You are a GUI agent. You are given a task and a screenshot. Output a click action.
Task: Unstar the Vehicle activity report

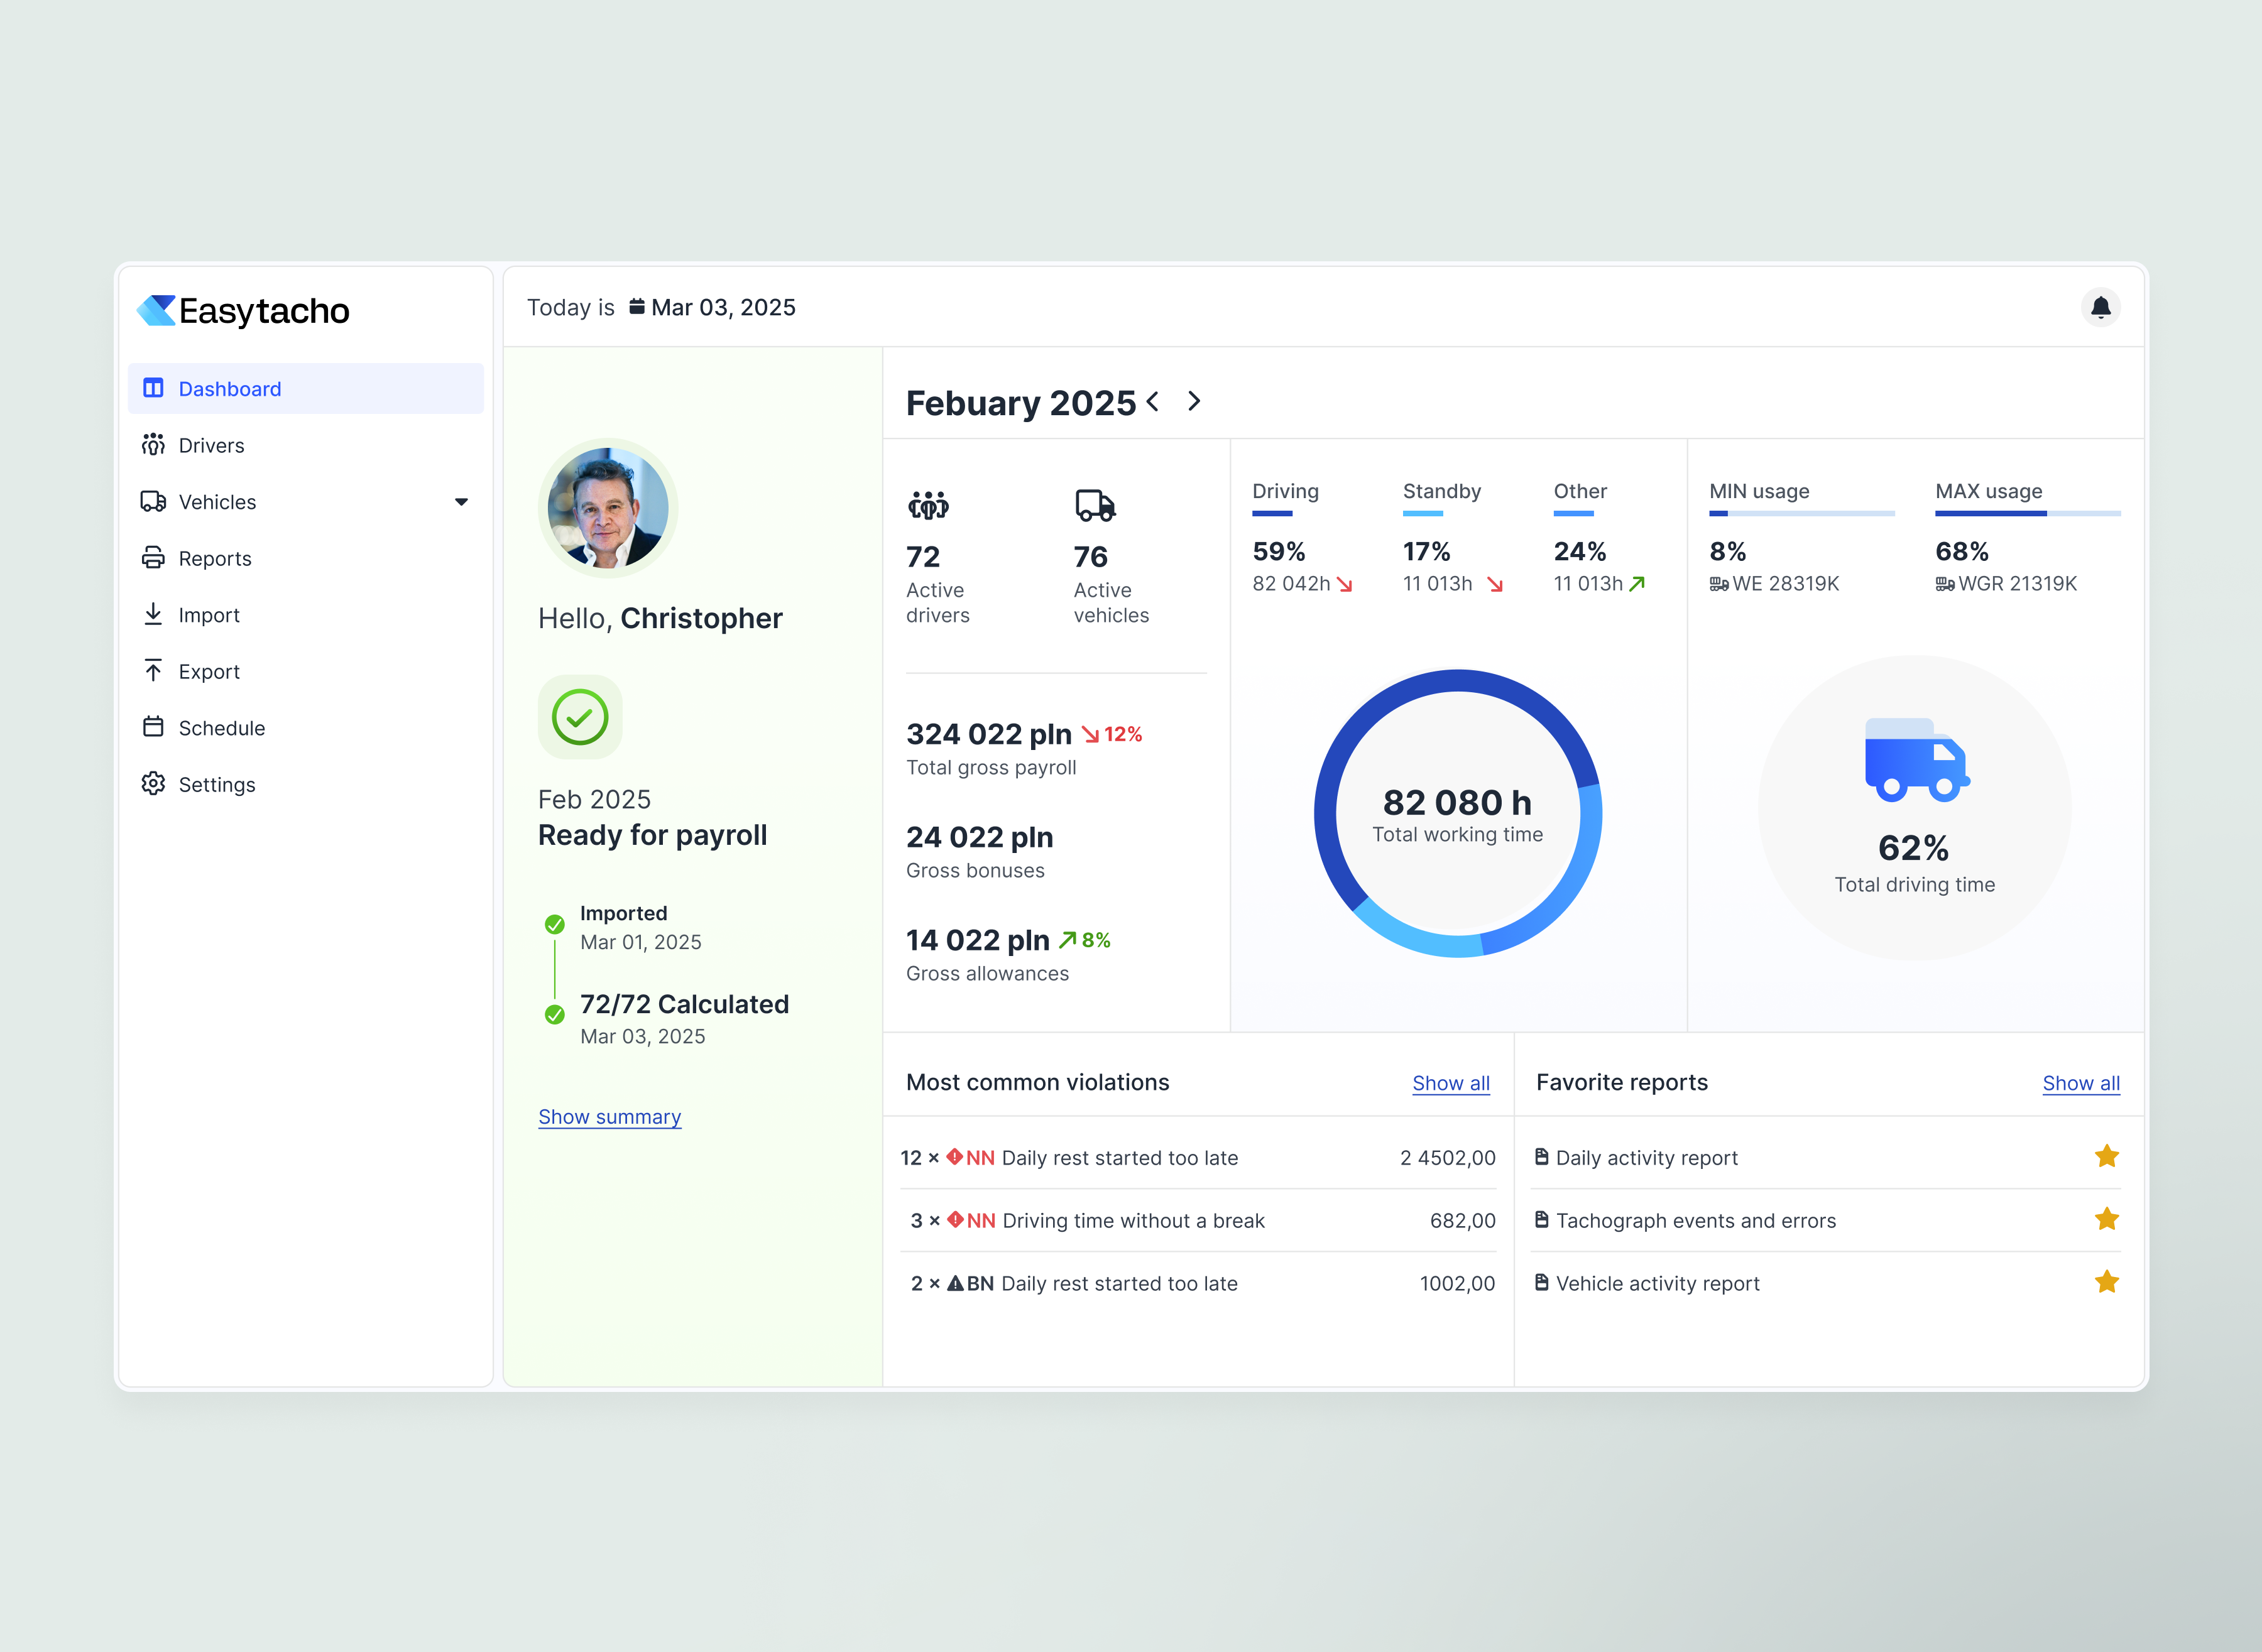(2107, 1282)
